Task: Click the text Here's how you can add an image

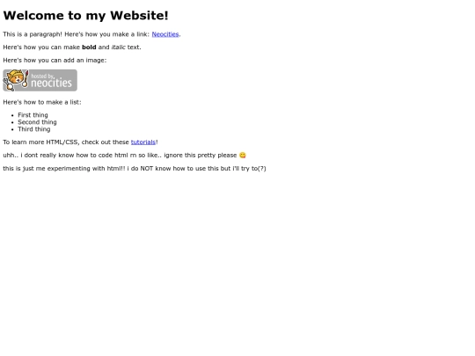Action: click(x=55, y=61)
